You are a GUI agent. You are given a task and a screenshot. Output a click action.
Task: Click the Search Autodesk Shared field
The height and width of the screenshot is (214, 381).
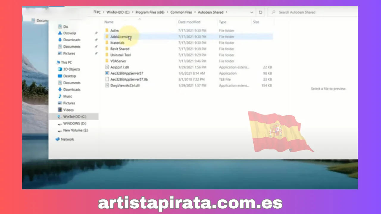pos(313,12)
